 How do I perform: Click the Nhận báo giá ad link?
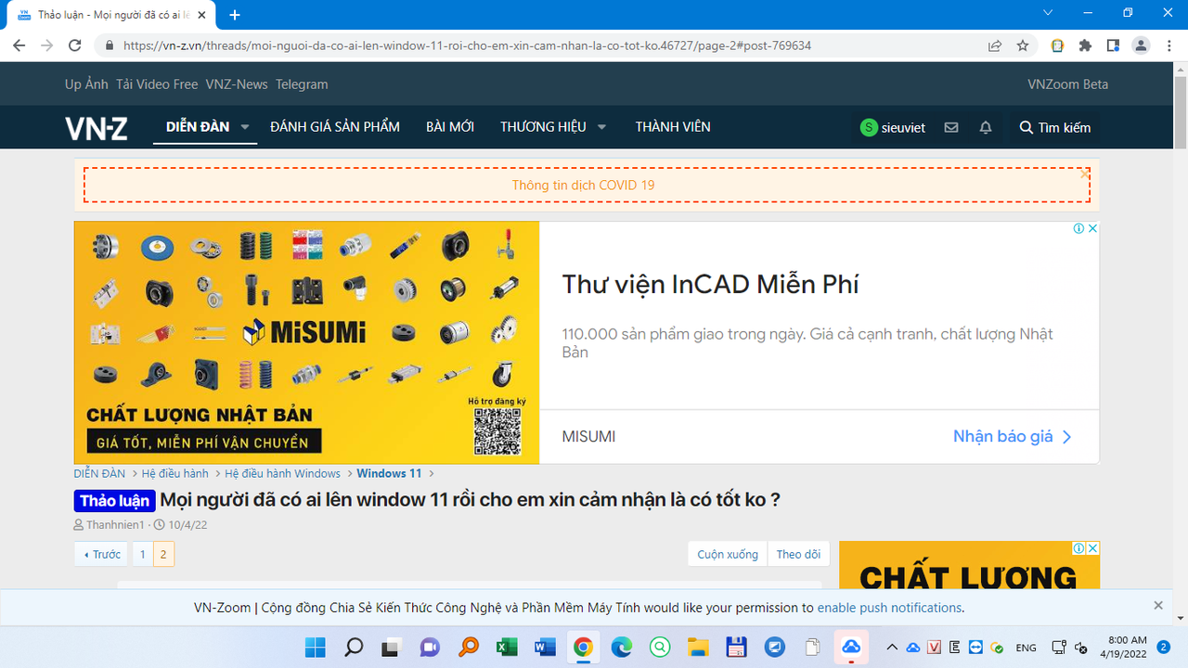click(x=1013, y=436)
